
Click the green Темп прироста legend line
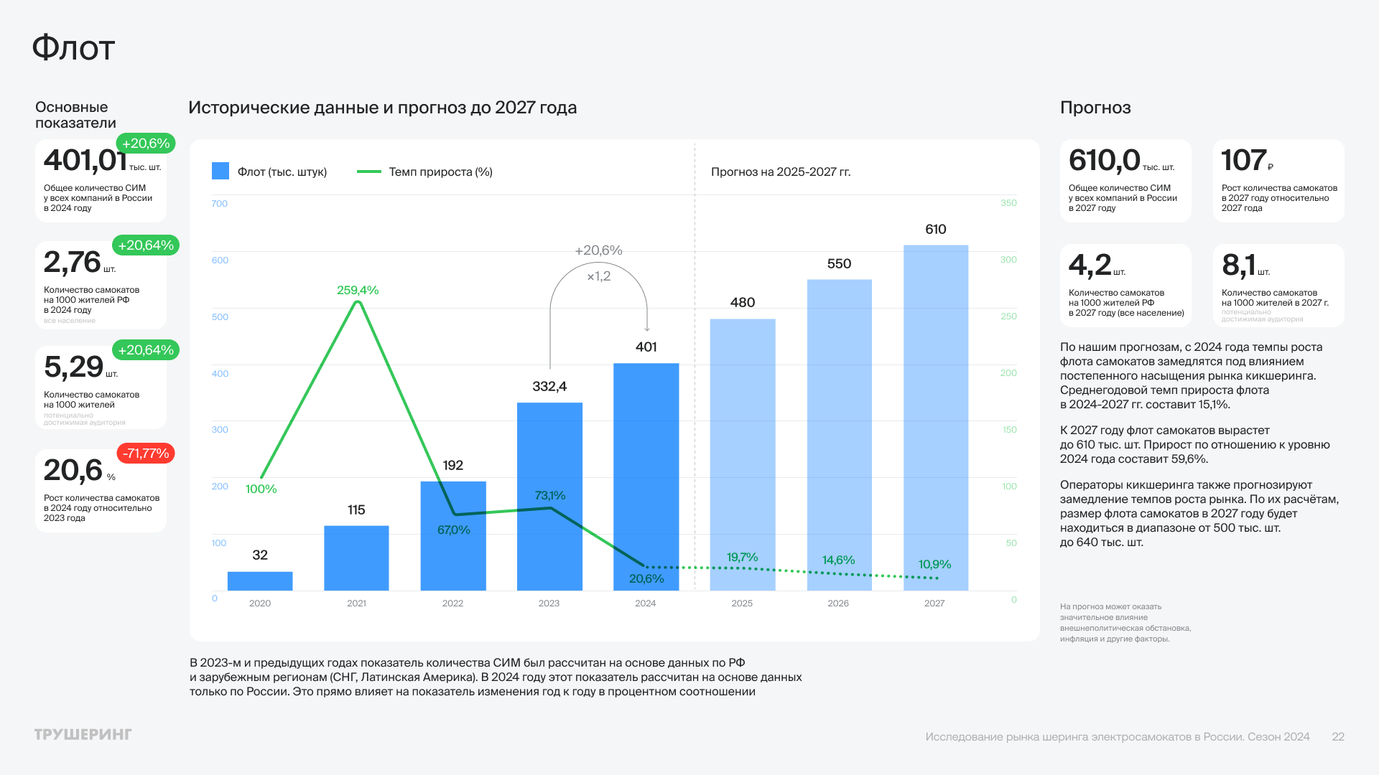(x=368, y=172)
